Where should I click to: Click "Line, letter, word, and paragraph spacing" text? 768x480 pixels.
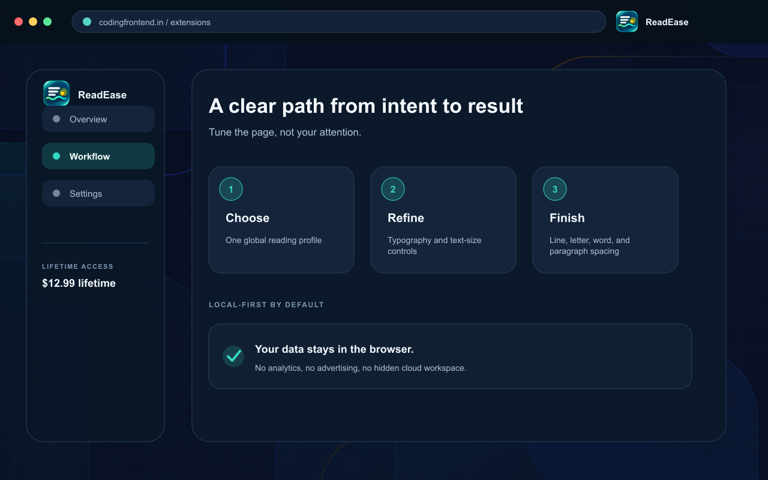[590, 245]
